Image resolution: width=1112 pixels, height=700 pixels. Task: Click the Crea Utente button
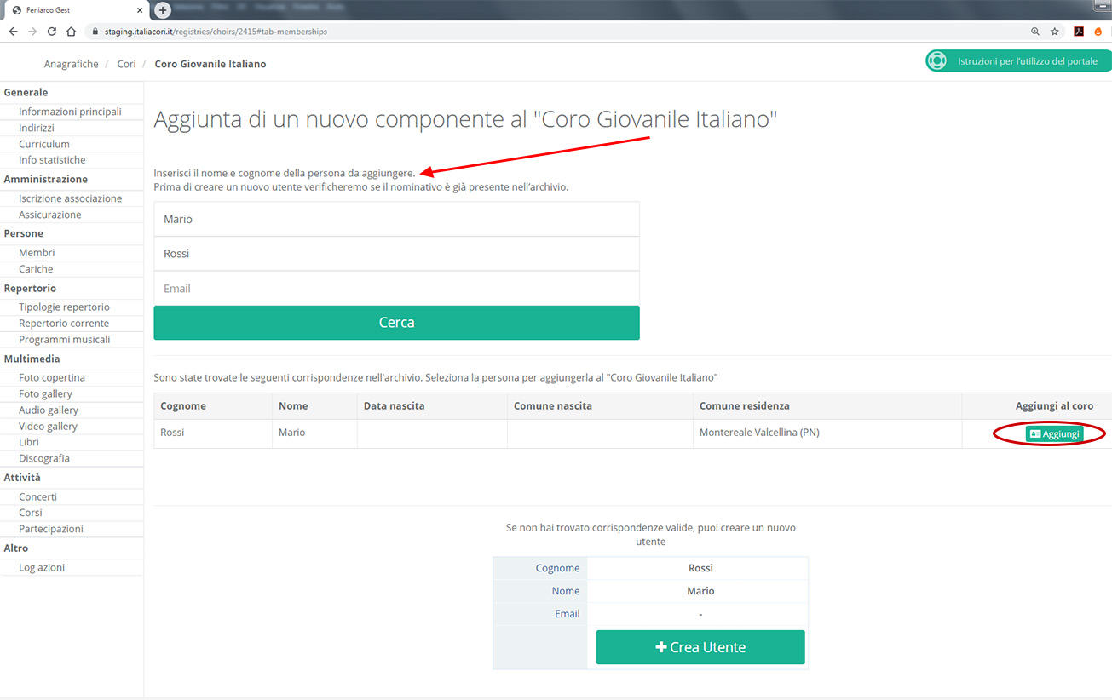click(700, 647)
